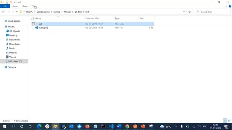Screen dimensions: 232x130
Task: Open the File menu
Action: (x=5, y=6)
